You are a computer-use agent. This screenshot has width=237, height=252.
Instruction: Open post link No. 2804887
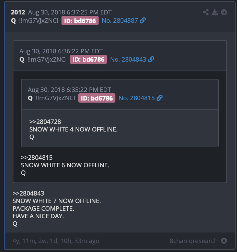pyautogui.click(x=120, y=21)
